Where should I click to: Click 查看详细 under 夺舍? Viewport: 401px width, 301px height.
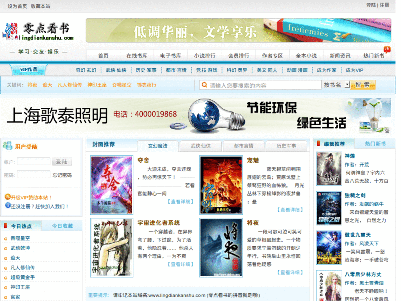tap(181, 202)
